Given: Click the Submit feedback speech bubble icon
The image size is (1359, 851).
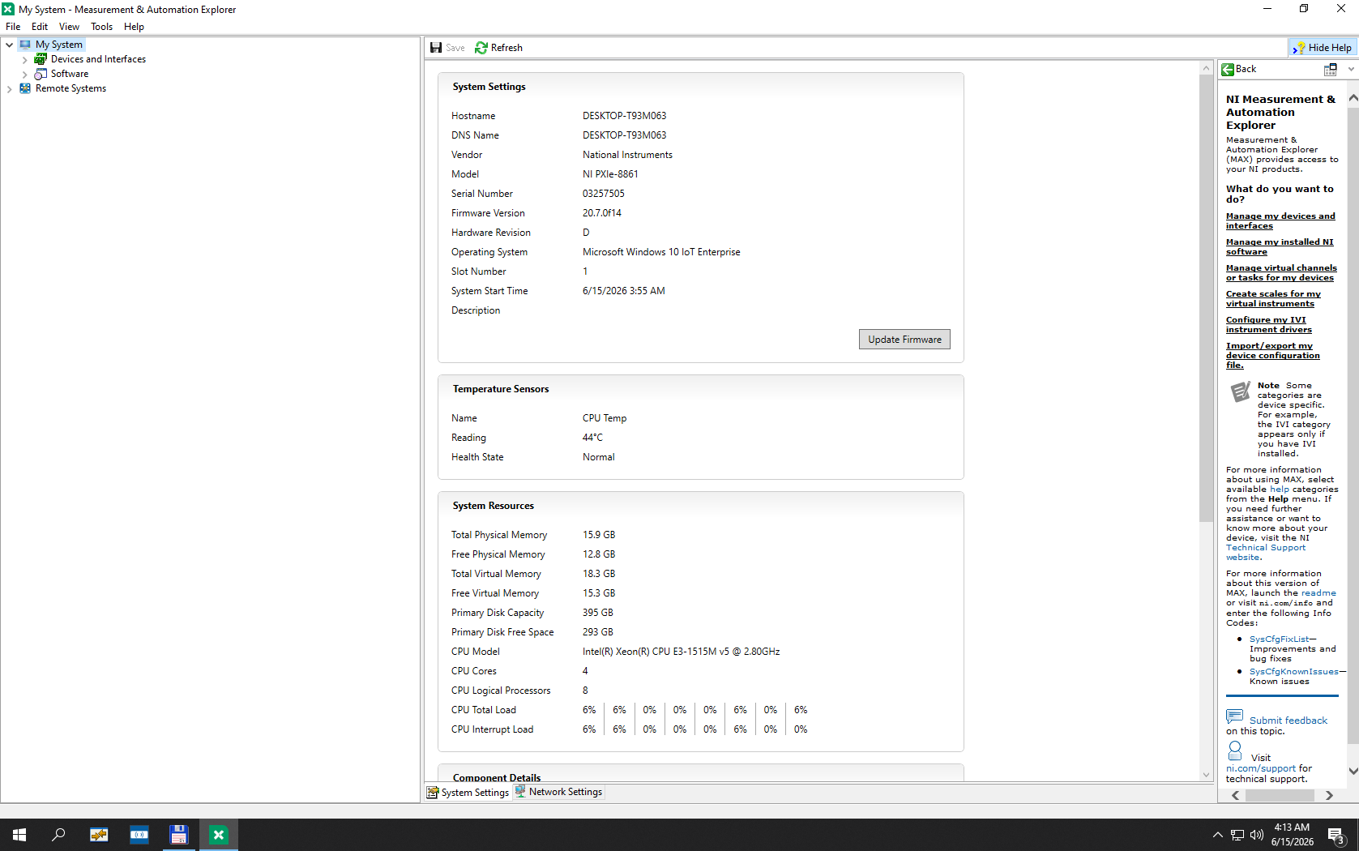Looking at the screenshot, I should 1235,716.
